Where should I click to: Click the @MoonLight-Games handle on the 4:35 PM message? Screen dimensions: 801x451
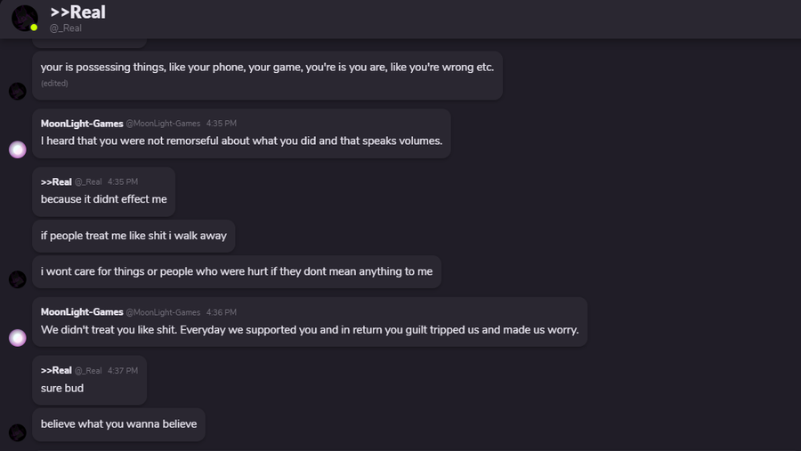163,124
